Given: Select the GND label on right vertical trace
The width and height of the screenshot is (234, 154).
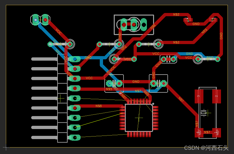Looking at the screenshot, I should tap(221, 36).
